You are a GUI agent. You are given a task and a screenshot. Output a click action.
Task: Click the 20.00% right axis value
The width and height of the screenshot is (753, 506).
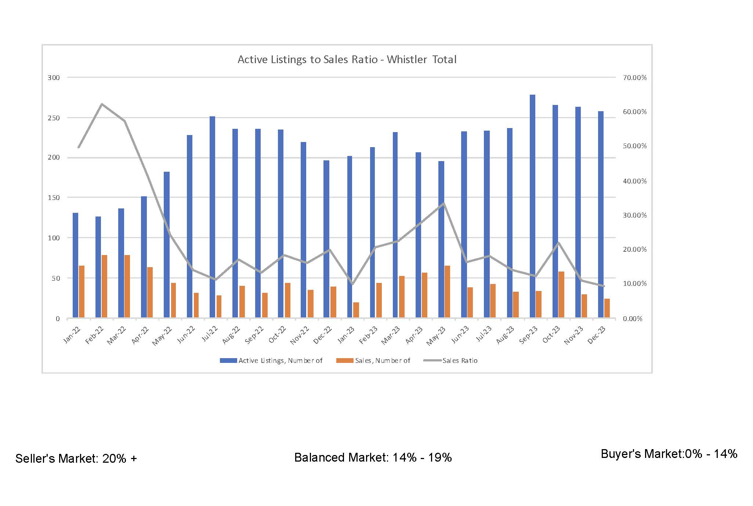pos(635,249)
